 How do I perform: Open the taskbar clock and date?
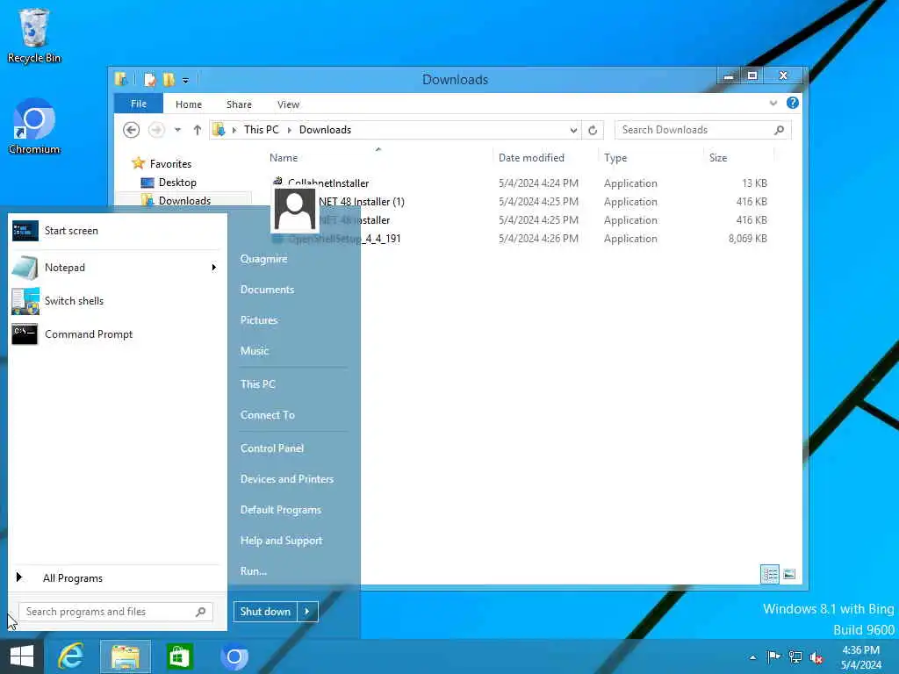coord(860,657)
